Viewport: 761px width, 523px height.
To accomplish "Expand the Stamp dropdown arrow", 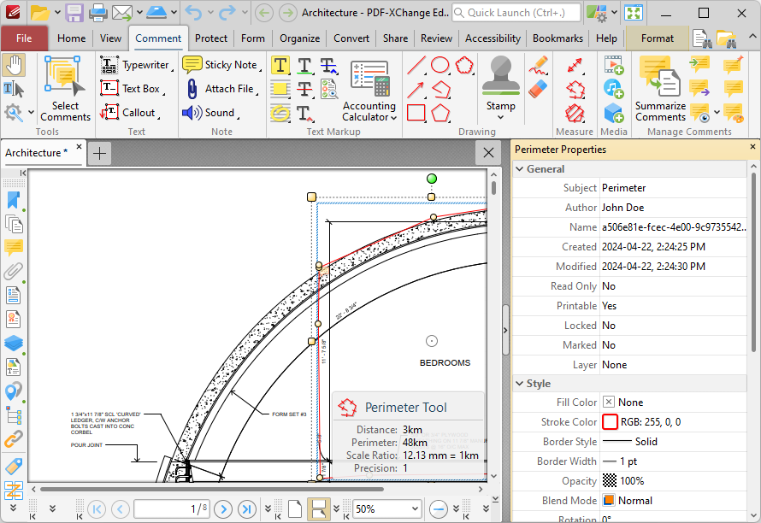I will [x=500, y=117].
